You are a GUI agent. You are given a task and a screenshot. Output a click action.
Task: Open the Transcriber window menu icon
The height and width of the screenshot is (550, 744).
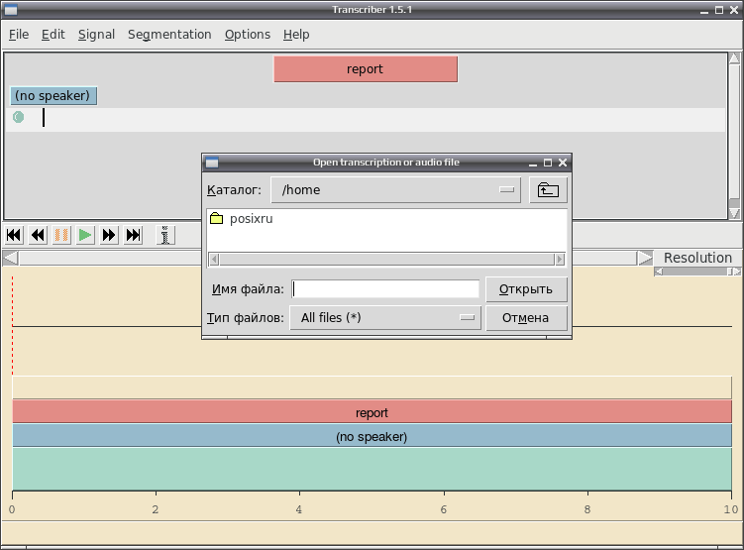(x=11, y=10)
